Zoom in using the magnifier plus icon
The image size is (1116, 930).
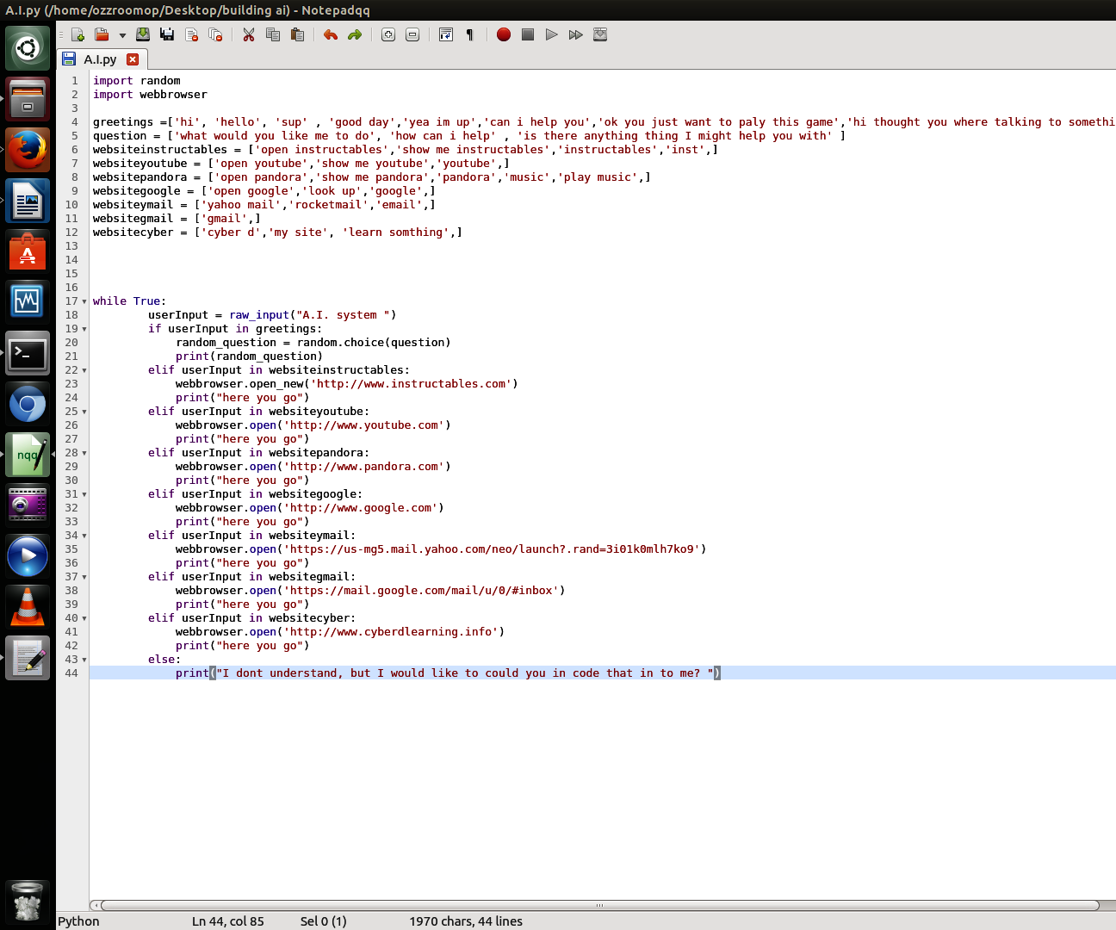click(387, 34)
